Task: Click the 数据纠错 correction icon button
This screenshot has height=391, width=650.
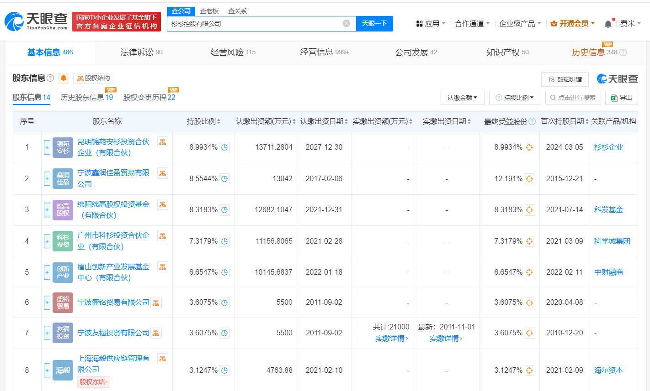Action: coord(565,79)
